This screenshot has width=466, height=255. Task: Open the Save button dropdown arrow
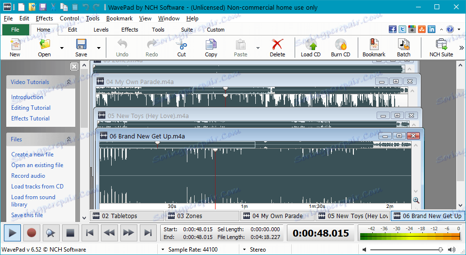[99, 48]
